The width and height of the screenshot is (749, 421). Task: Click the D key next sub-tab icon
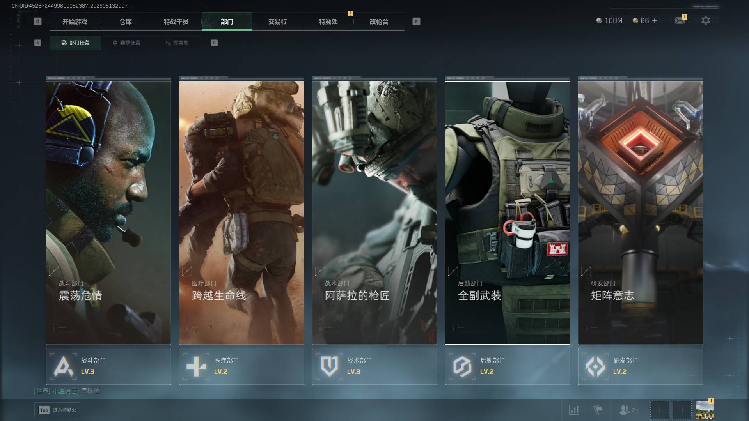tap(214, 43)
